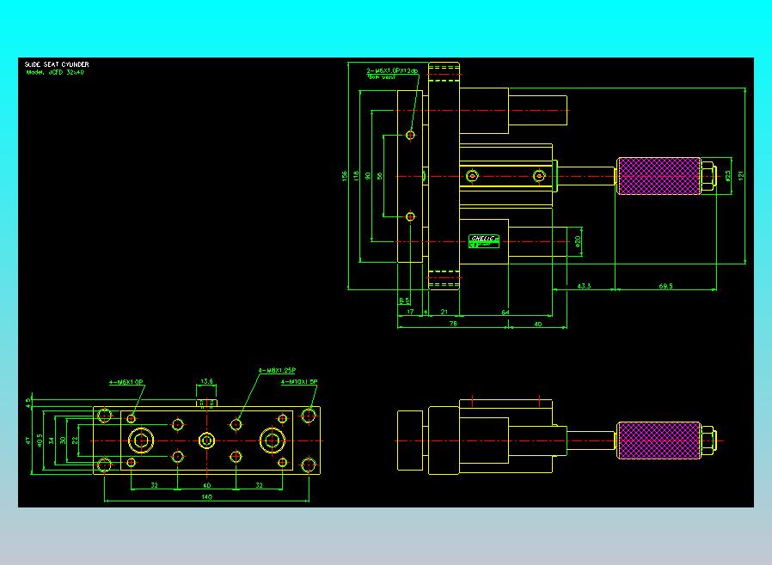Click the SLIDE SEAT CYLINDER title text

57,64
